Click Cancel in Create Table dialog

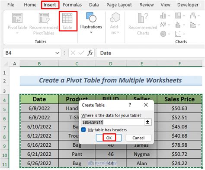pyautogui.click(x=138, y=138)
